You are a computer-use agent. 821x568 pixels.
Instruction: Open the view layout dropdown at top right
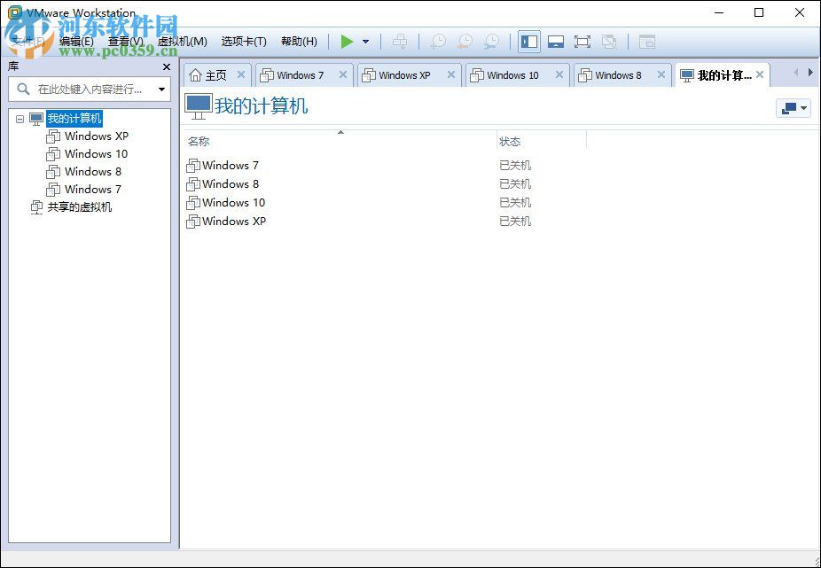tap(794, 107)
